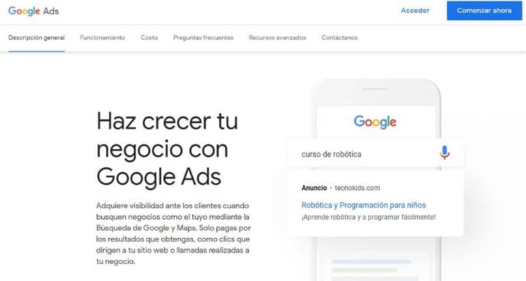
Task: Click '¡Aprende robótica y a programar fácilmente!' text
Action: [x=368, y=217]
